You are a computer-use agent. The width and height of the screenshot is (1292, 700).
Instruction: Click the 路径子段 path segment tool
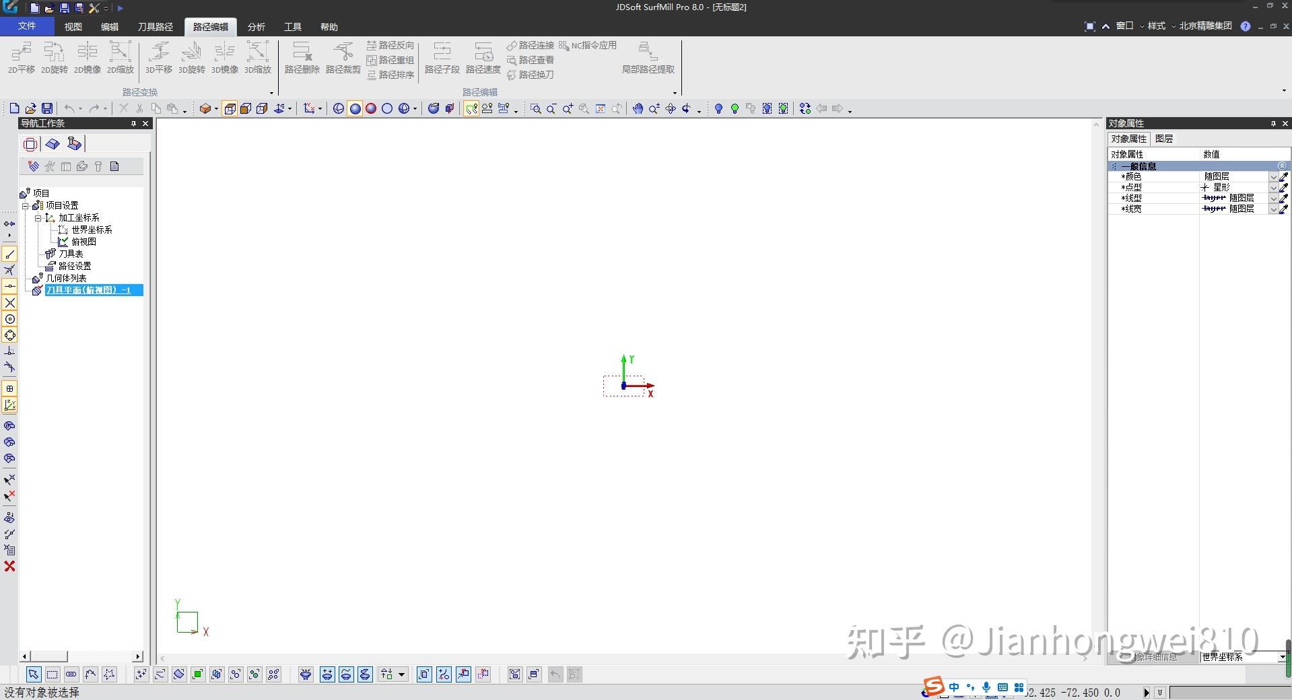442,57
